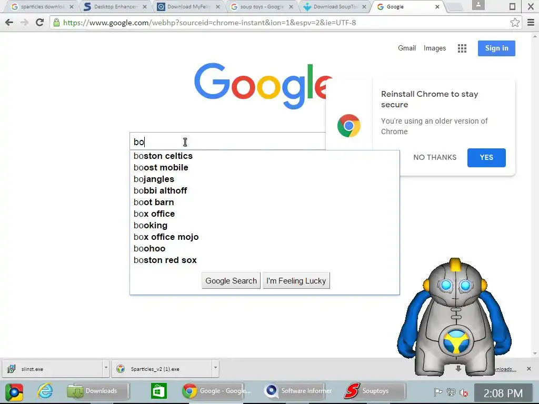Select the 'boohoo' suggestion
Screen dimensions: 539x404
[x=265, y=249]
